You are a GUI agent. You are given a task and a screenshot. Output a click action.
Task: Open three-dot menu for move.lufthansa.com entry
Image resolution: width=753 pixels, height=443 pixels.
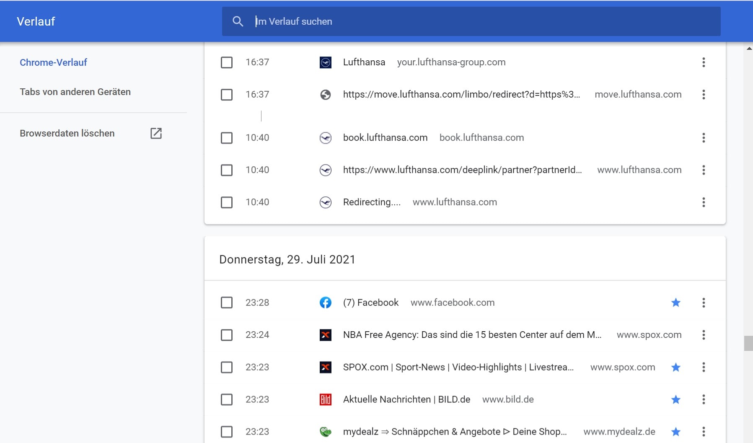coord(704,95)
